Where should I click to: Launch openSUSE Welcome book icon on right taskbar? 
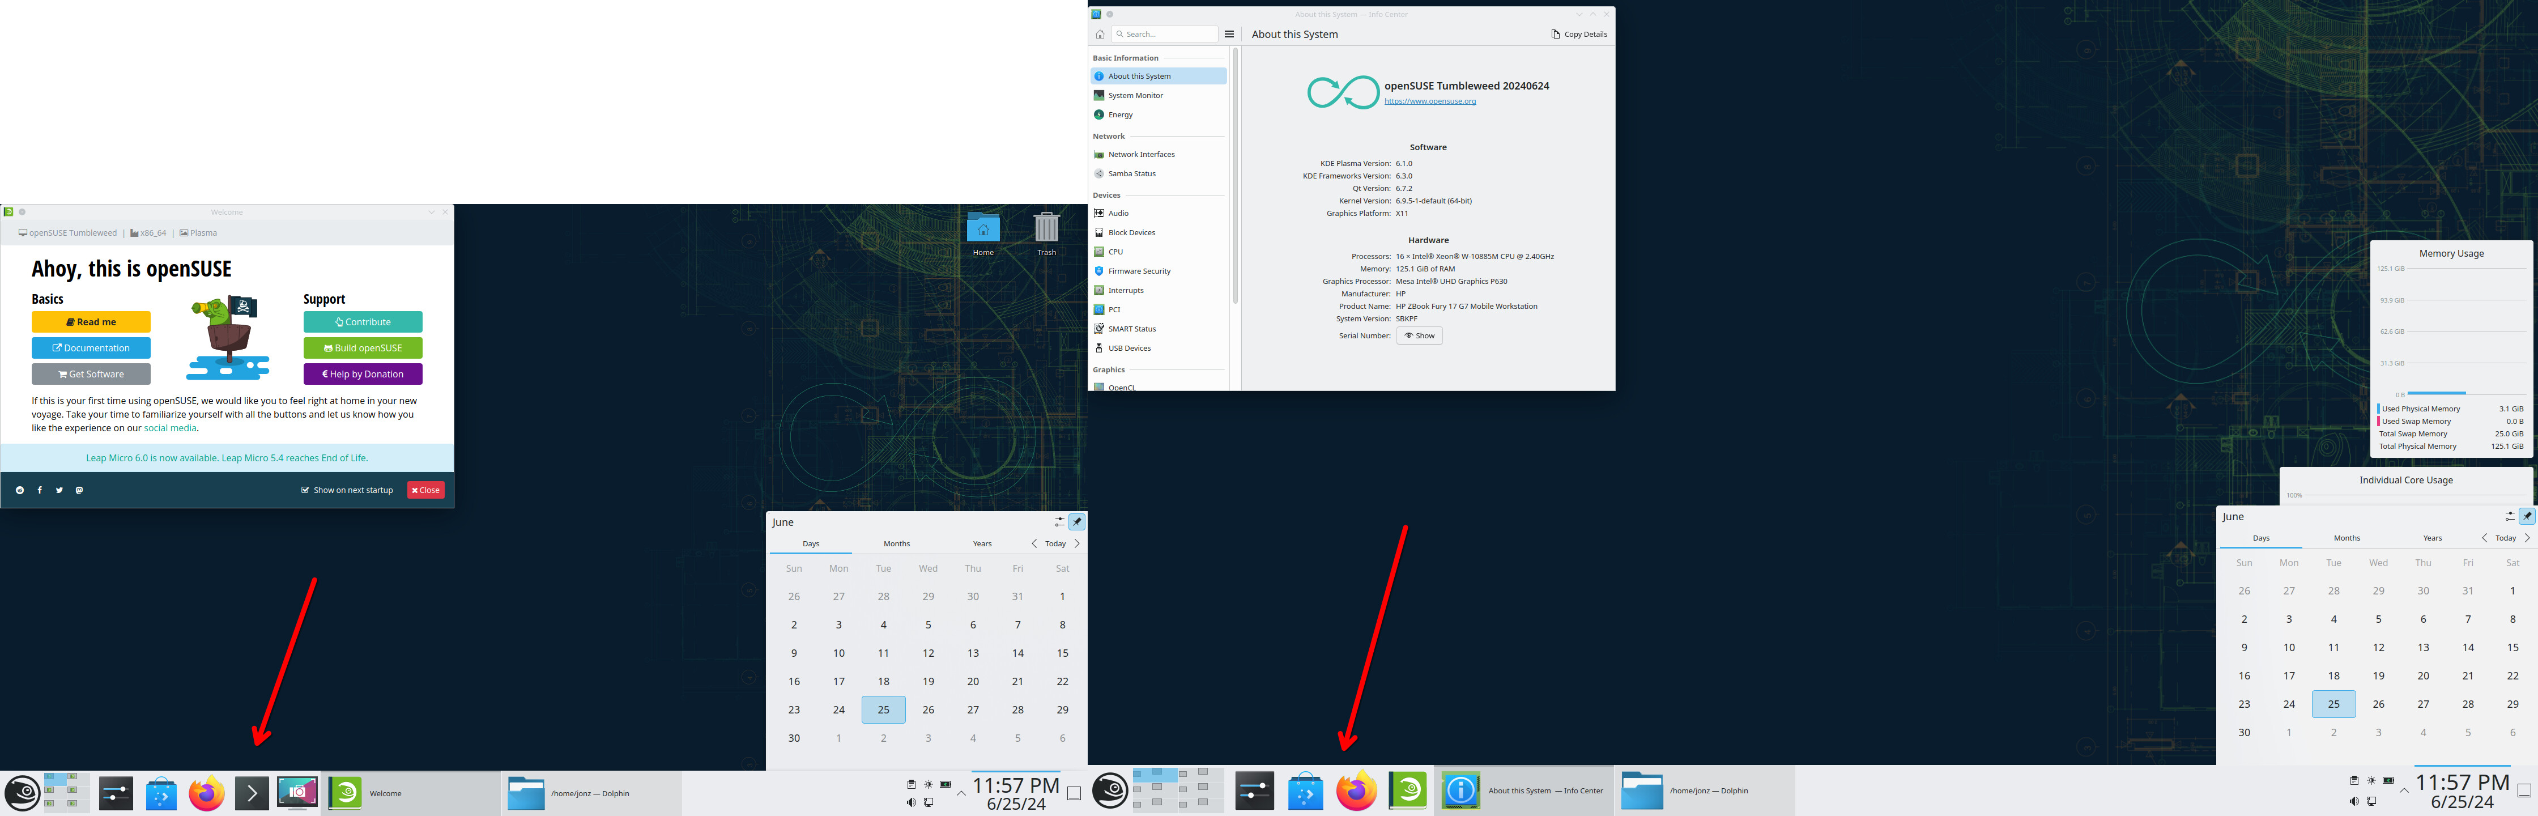pyautogui.click(x=1408, y=790)
